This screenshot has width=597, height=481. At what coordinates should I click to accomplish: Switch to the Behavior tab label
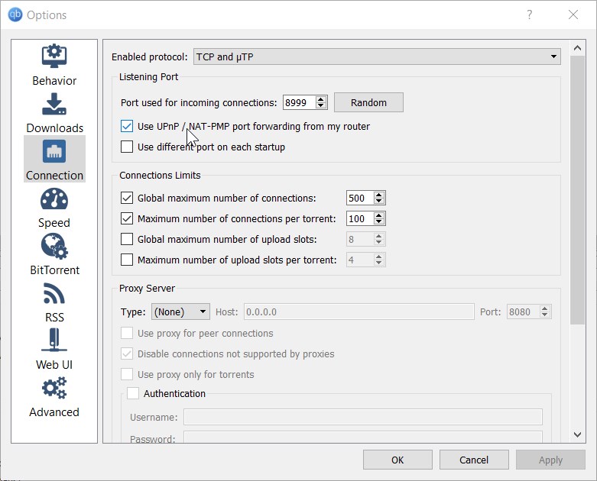[54, 81]
